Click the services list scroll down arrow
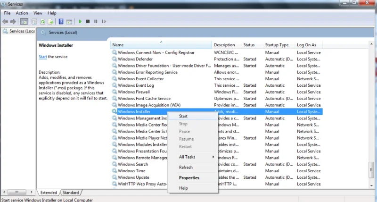This screenshot has width=377, height=202. point(371,185)
